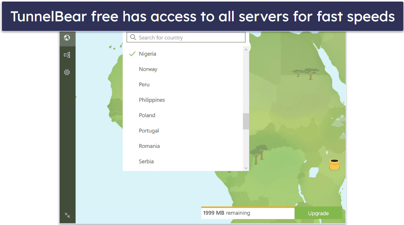
Task: Click the magnifier icon in the search box
Action: [133, 37]
